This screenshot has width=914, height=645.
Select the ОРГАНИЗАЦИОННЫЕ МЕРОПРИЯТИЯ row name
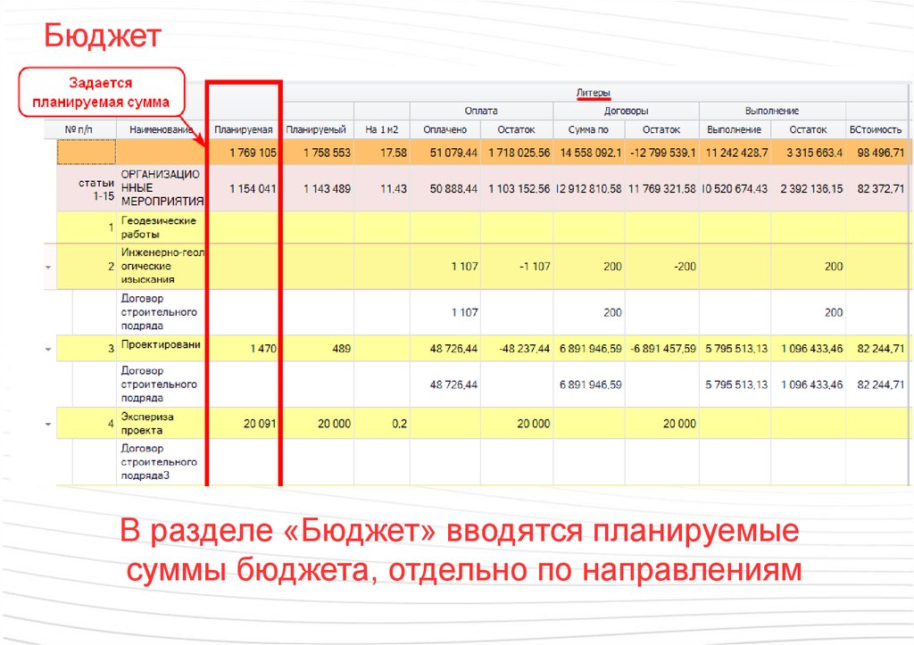click(x=161, y=188)
